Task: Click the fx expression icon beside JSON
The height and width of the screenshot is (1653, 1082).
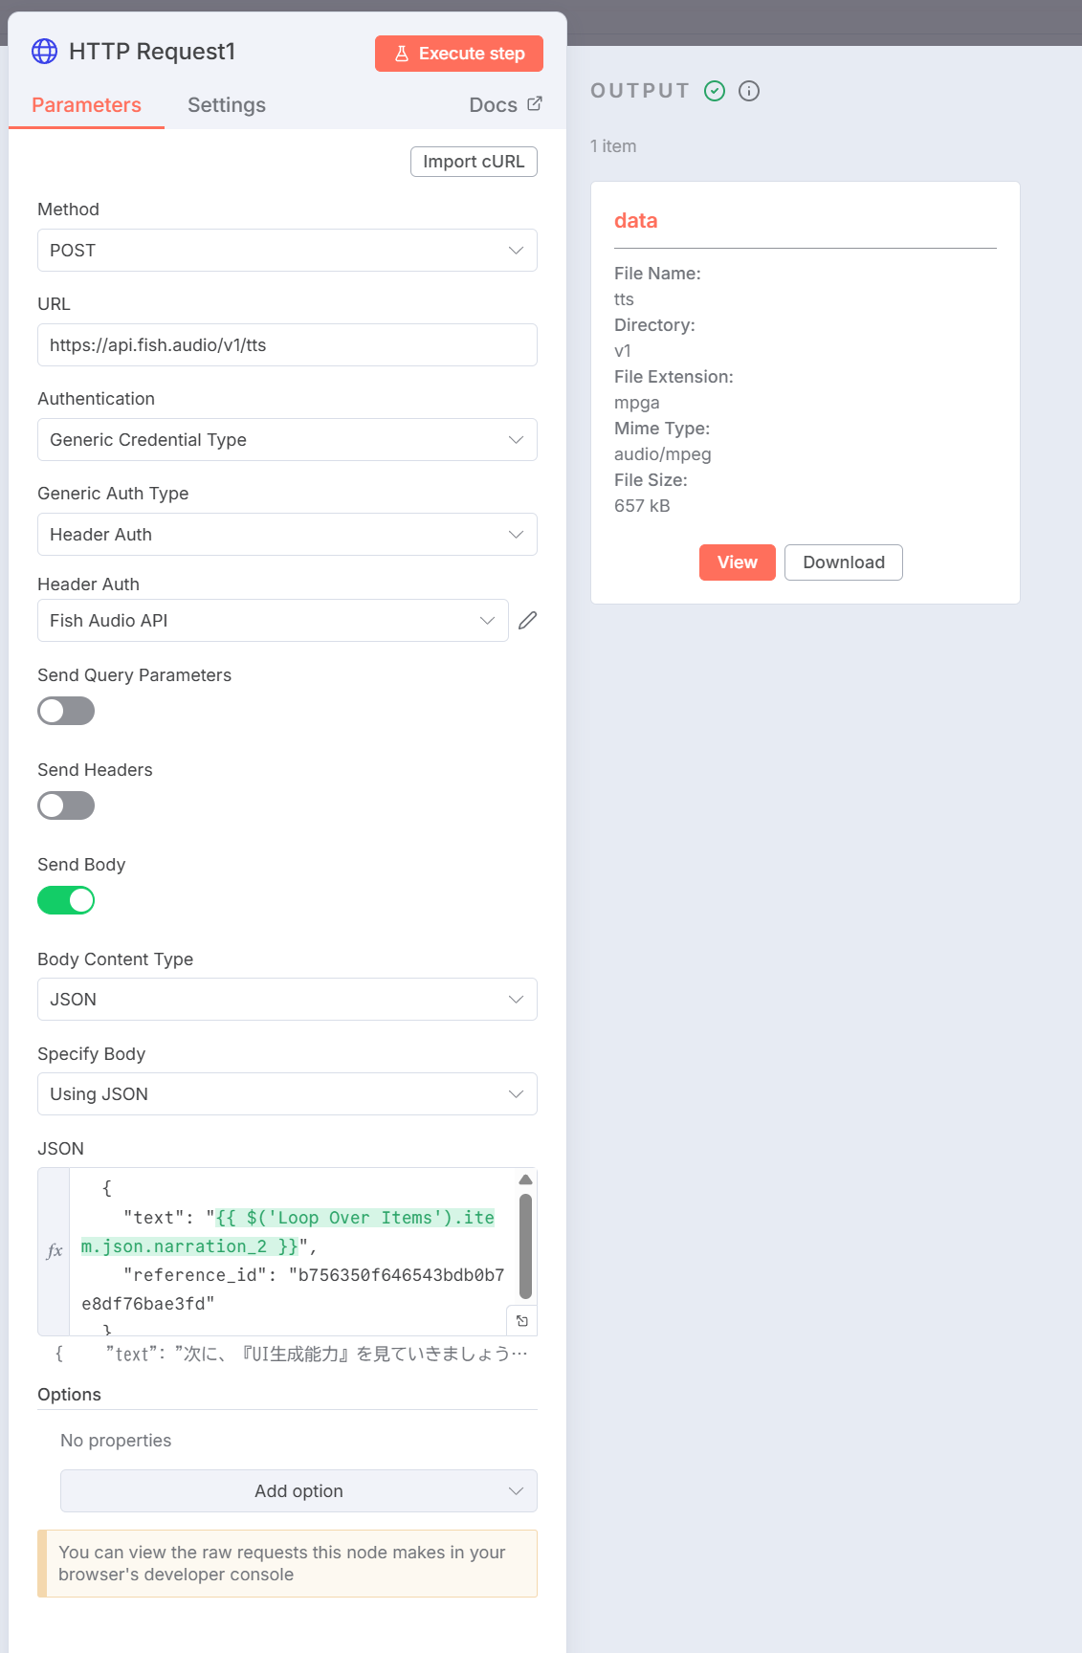Action: click(55, 1250)
